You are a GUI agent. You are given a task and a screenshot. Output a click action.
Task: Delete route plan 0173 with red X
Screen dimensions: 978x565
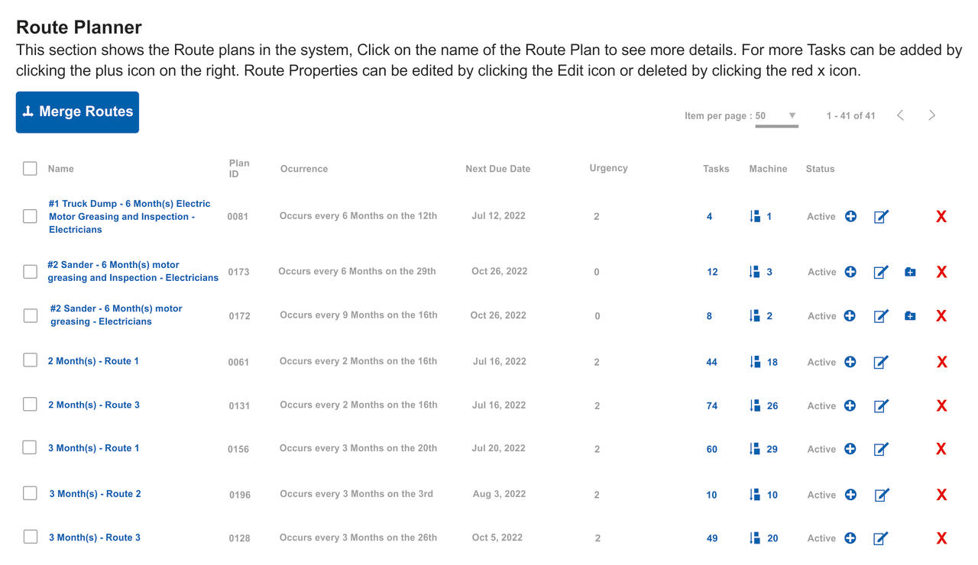click(x=941, y=272)
